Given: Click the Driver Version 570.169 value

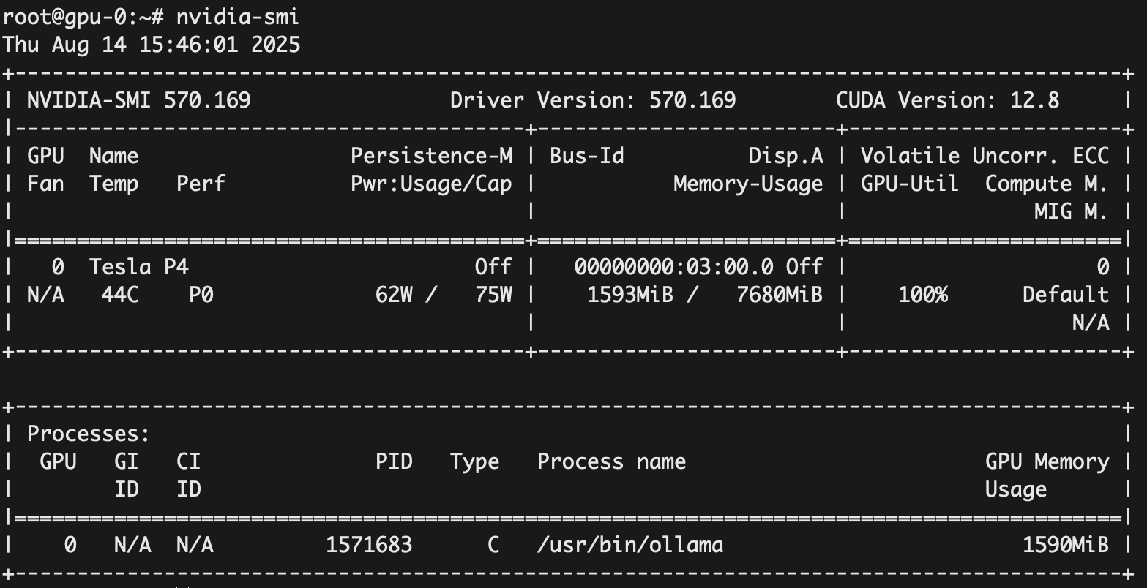Looking at the screenshot, I should [x=692, y=100].
